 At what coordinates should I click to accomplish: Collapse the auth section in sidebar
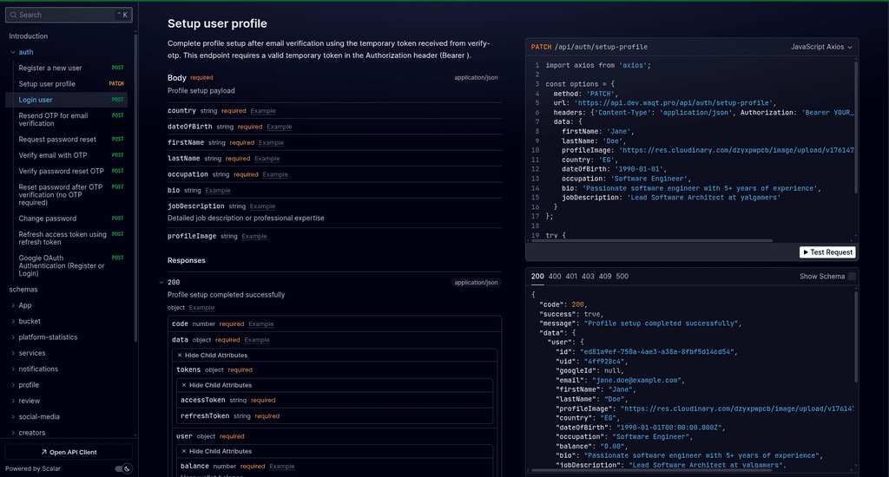pyautogui.click(x=13, y=52)
